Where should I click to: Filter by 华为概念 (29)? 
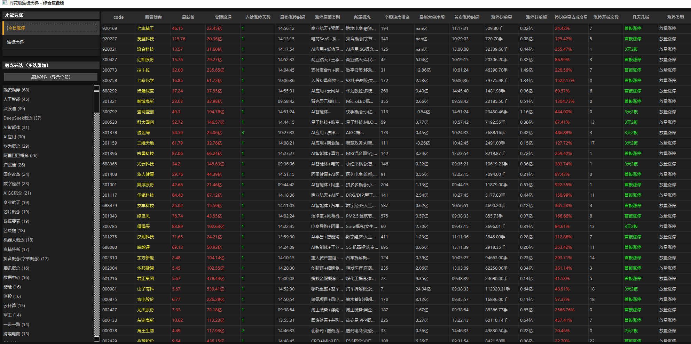pos(16,146)
